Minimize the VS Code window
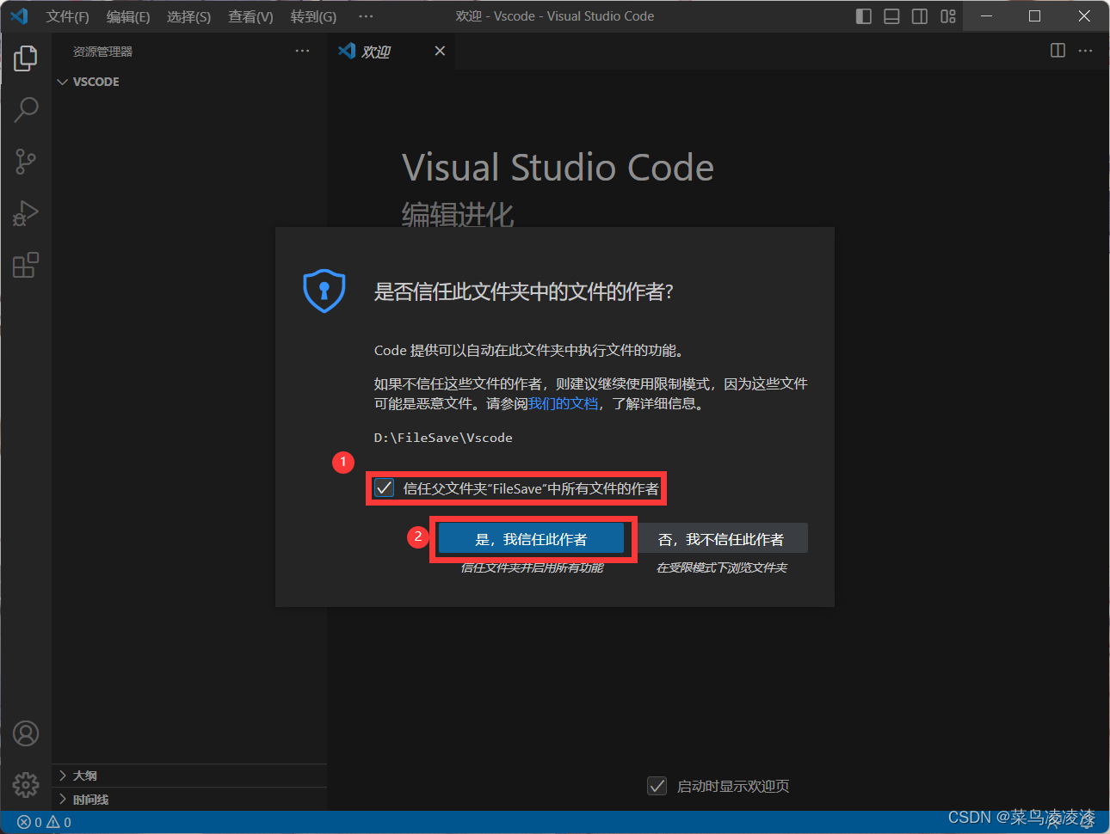This screenshot has width=1110, height=834. point(987,16)
